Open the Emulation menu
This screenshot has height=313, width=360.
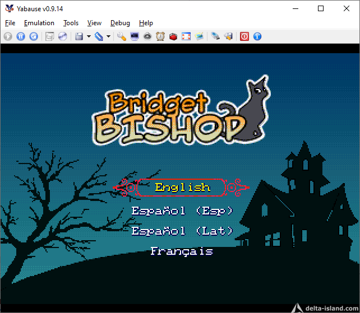point(39,23)
